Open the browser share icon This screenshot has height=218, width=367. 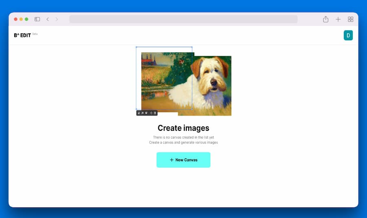[325, 19]
